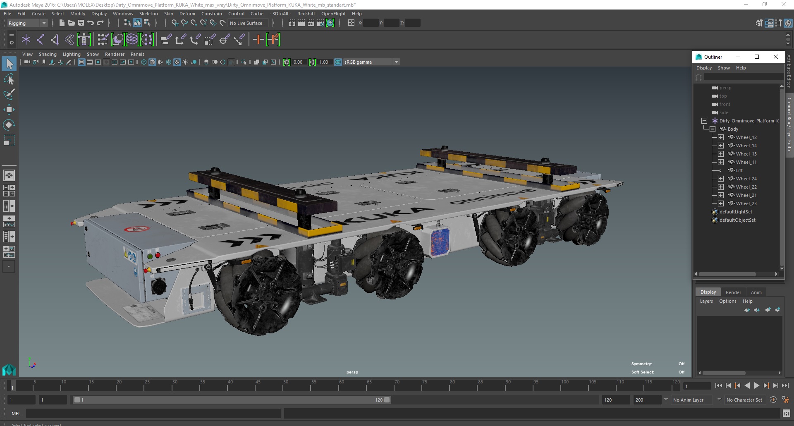Enable snap to grids magnet icon
794x426 pixels.
tap(175, 23)
